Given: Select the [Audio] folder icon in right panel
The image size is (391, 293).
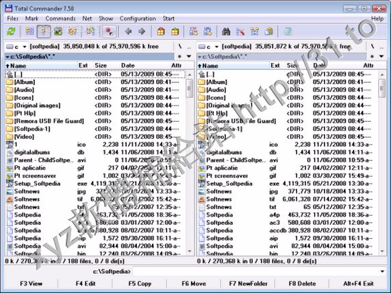Looking at the screenshot, I should tap(202, 90).
